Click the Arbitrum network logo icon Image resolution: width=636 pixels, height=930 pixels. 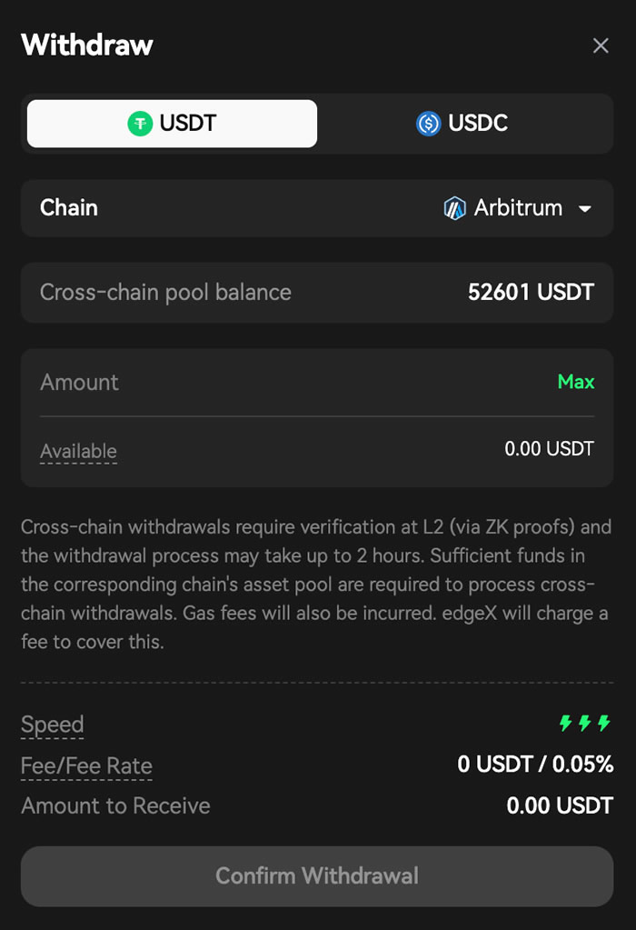tap(454, 208)
